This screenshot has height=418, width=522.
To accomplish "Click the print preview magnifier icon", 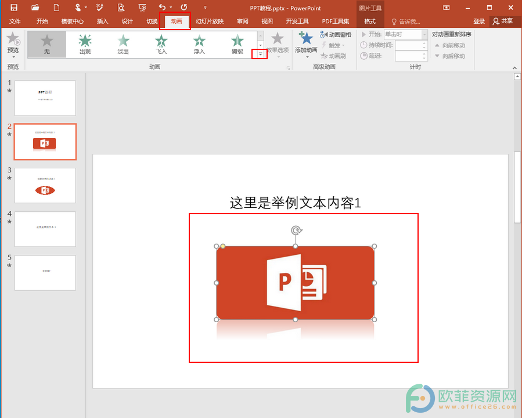I will (x=121, y=8).
